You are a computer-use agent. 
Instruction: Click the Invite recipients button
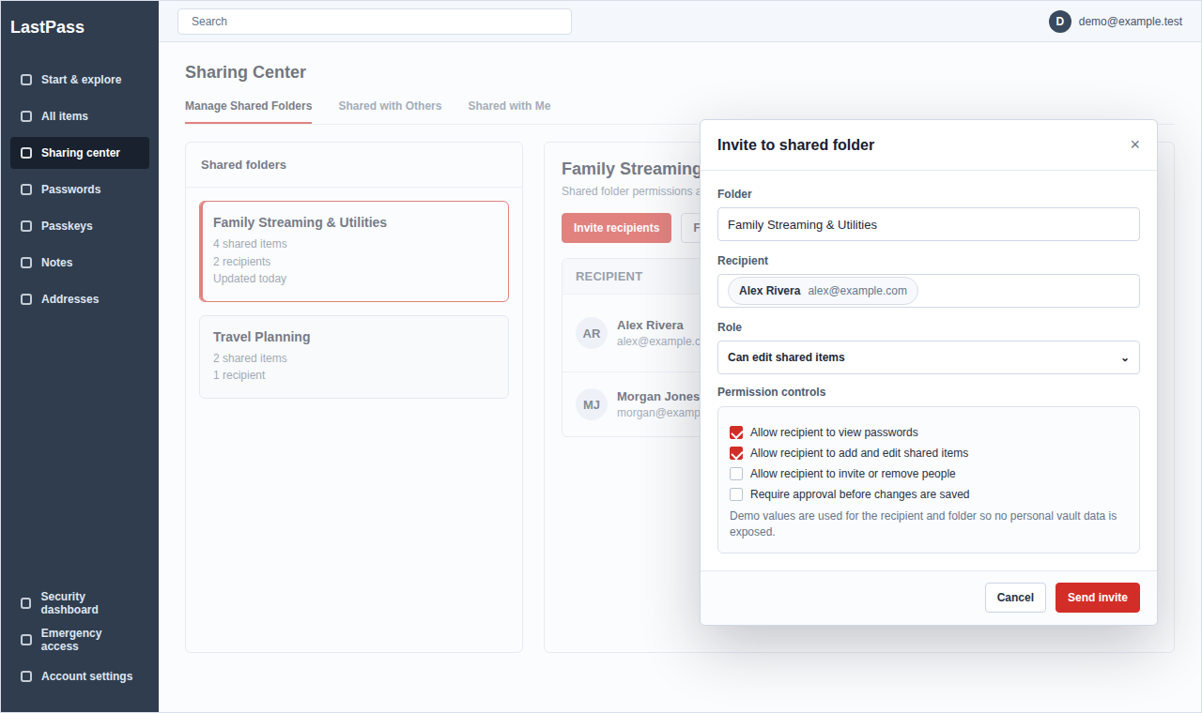(616, 228)
